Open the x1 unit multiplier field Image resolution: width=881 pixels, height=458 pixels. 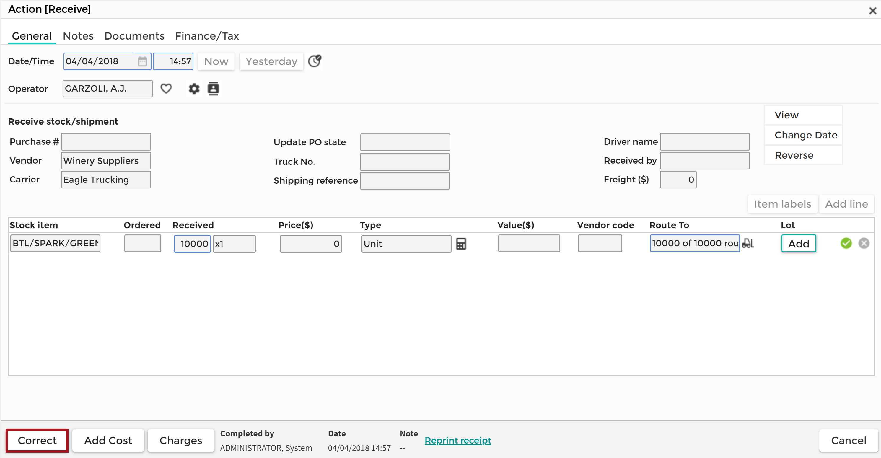(234, 244)
